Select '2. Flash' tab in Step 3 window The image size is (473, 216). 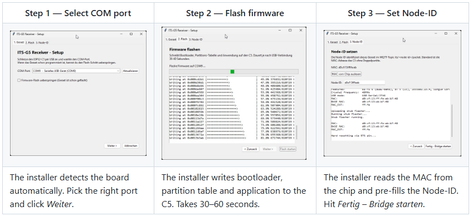(x=344, y=42)
